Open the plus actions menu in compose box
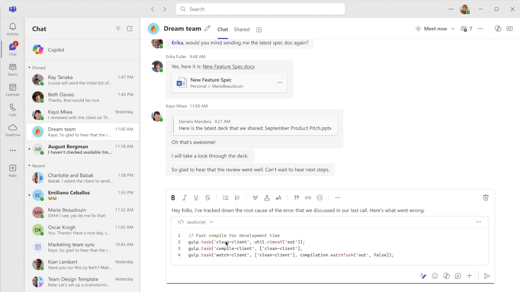 (x=470, y=276)
